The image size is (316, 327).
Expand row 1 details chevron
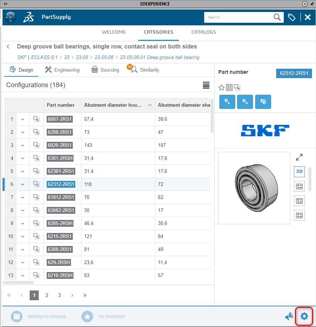(22, 119)
